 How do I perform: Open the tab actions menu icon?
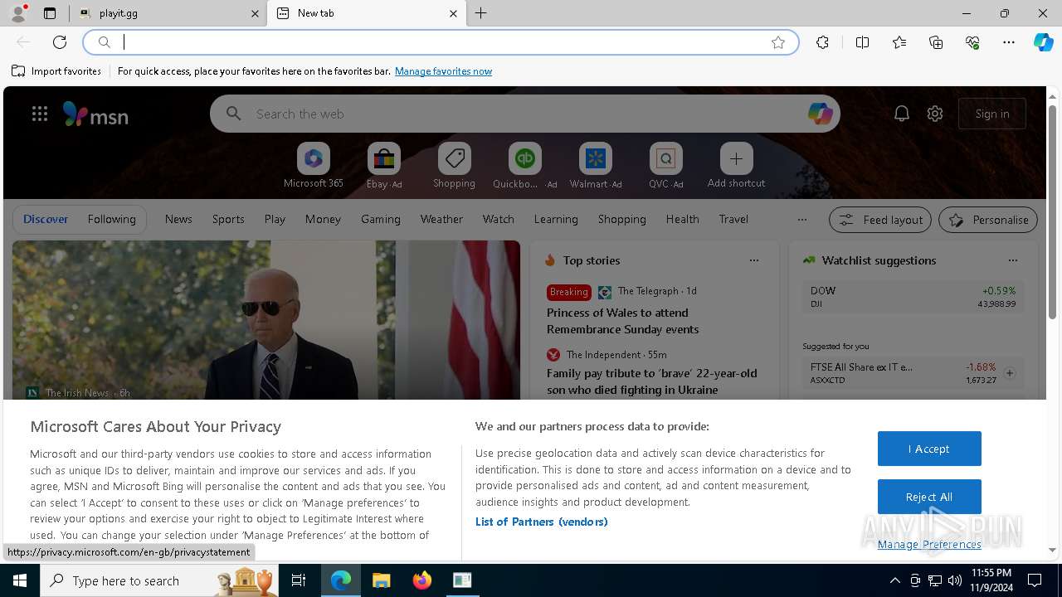pyautogui.click(x=50, y=13)
